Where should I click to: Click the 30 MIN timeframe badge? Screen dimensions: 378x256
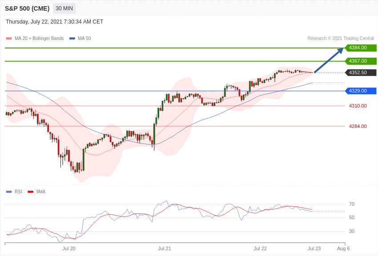(x=64, y=8)
